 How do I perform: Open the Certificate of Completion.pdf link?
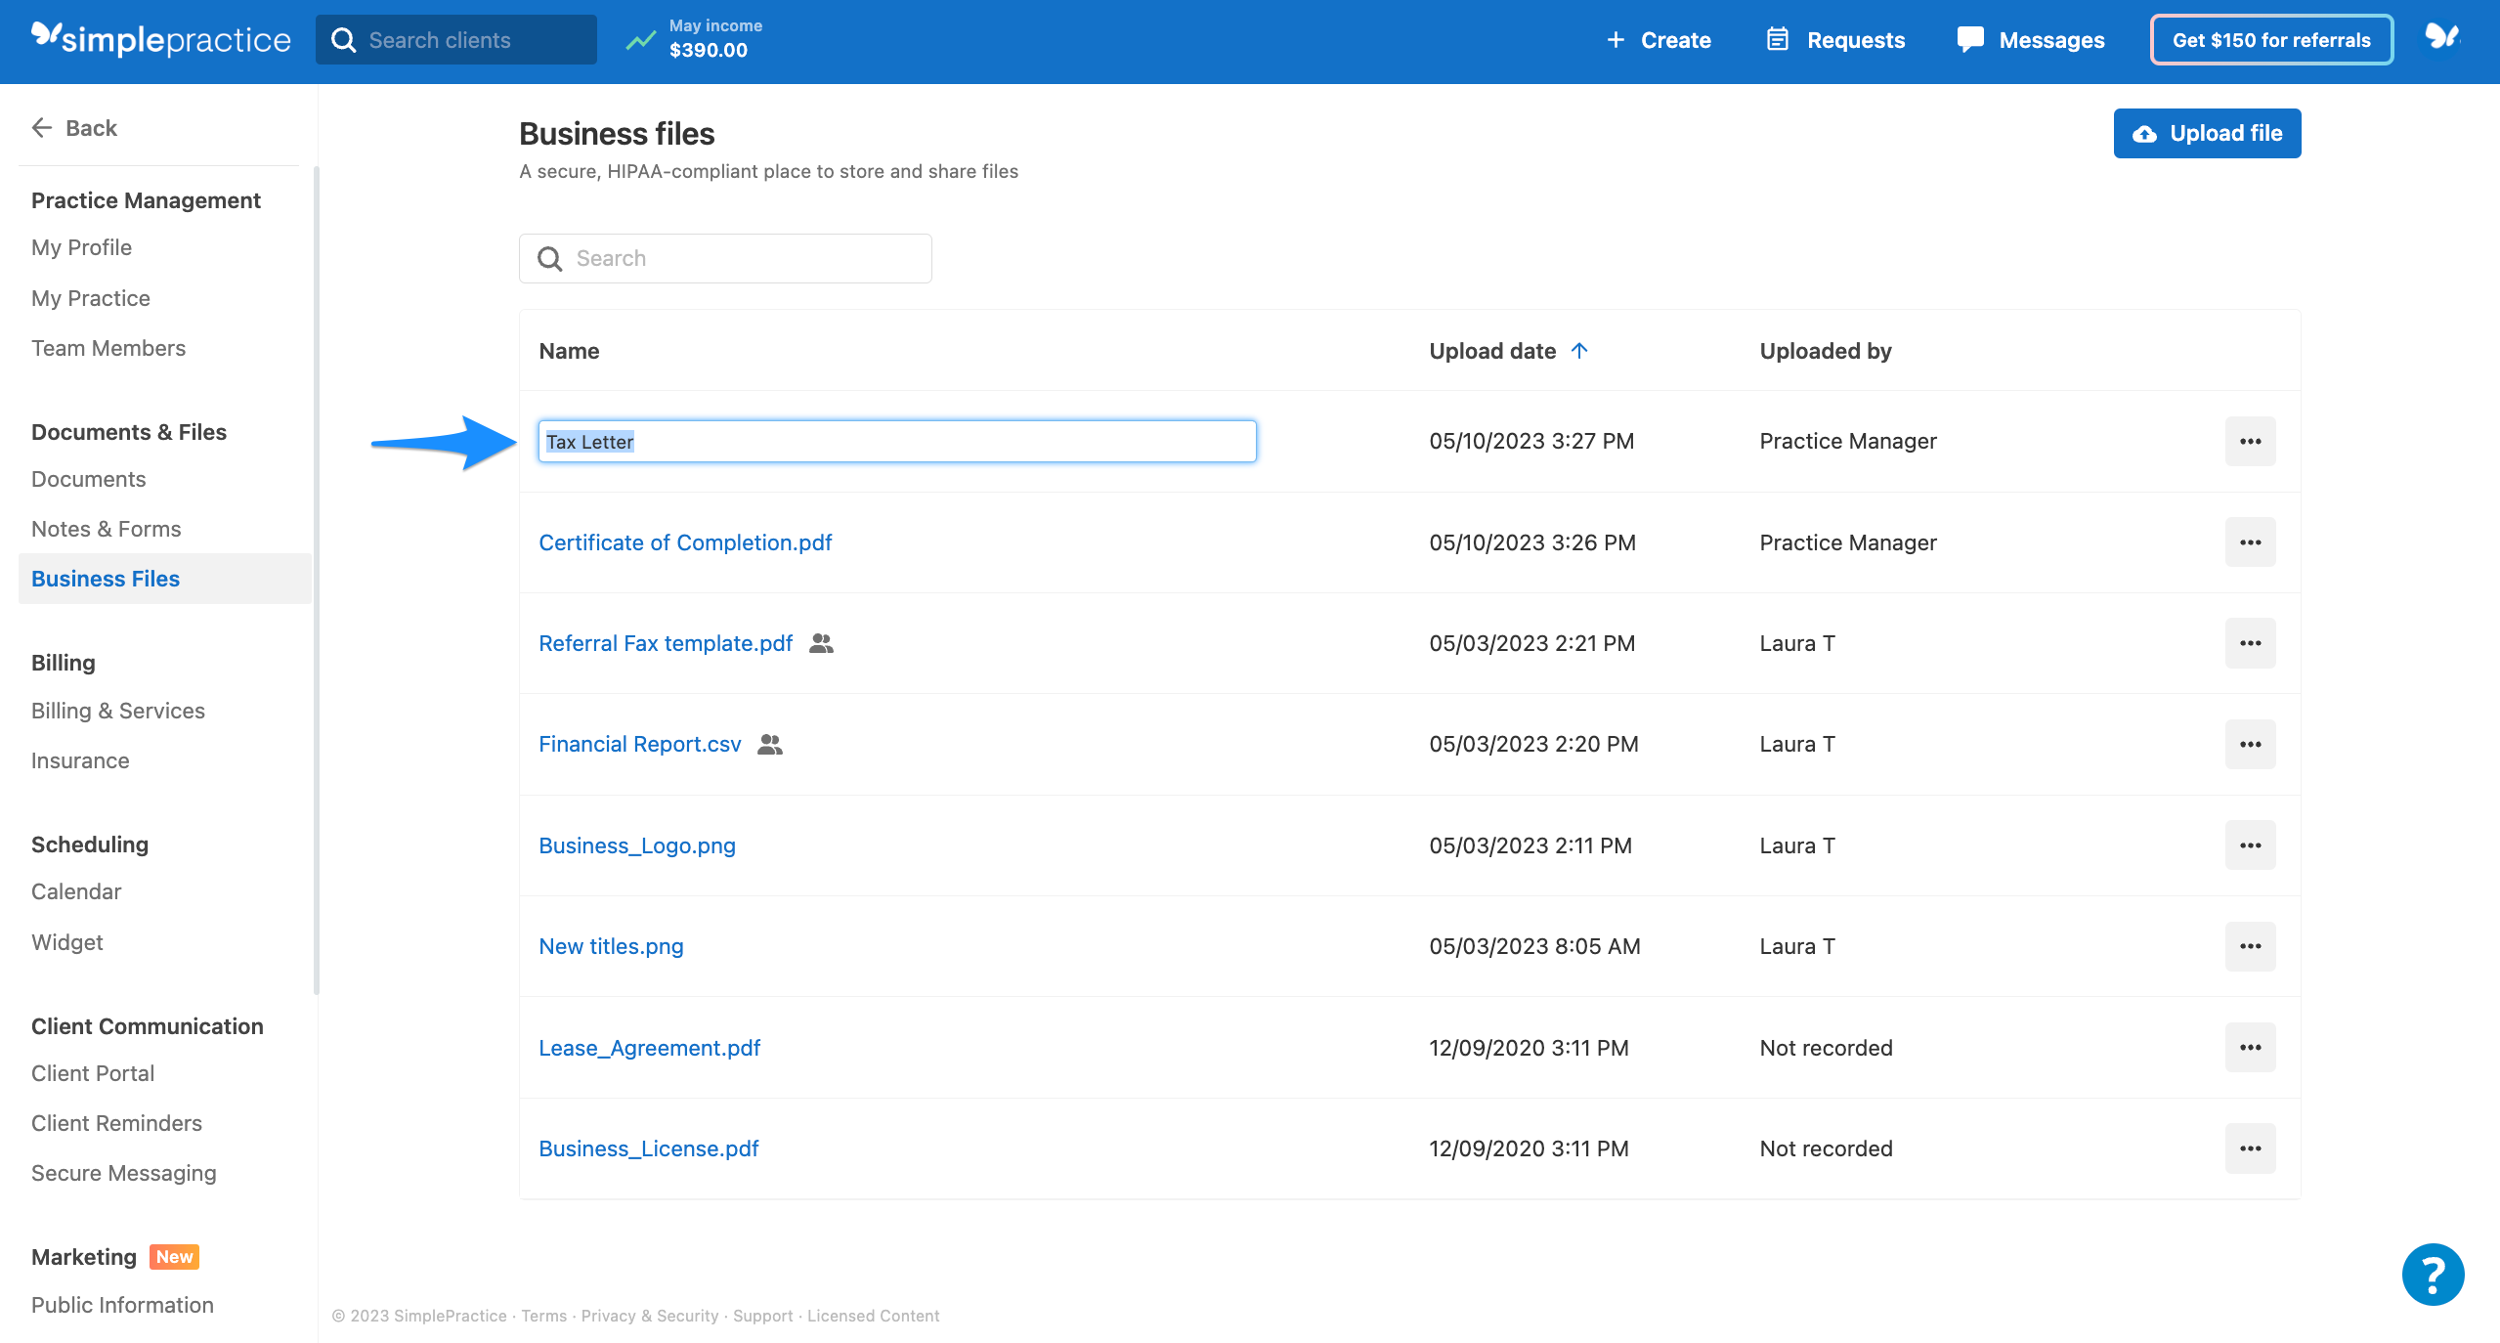[685, 542]
